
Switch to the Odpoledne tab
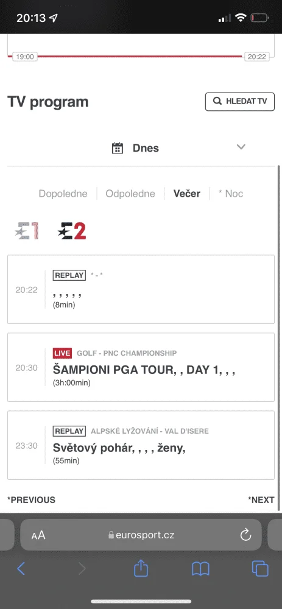coord(130,194)
